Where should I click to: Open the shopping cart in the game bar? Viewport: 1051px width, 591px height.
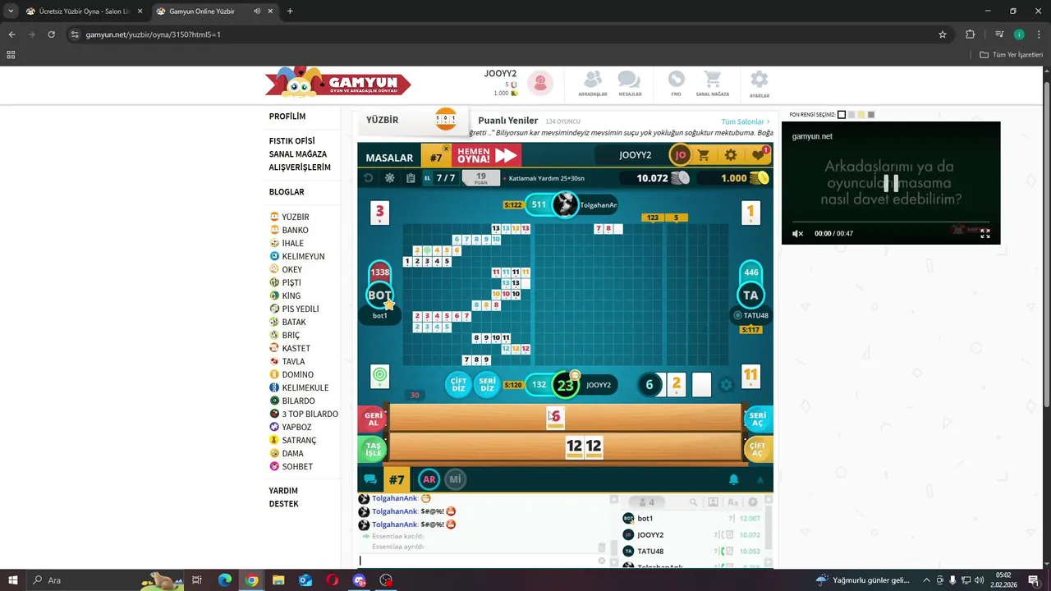[x=704, y=155]
